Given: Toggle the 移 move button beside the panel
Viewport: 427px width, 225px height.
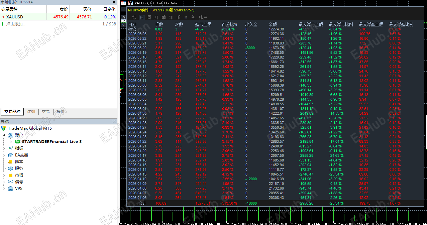Looking at the screenshot, I should [123, 17].
